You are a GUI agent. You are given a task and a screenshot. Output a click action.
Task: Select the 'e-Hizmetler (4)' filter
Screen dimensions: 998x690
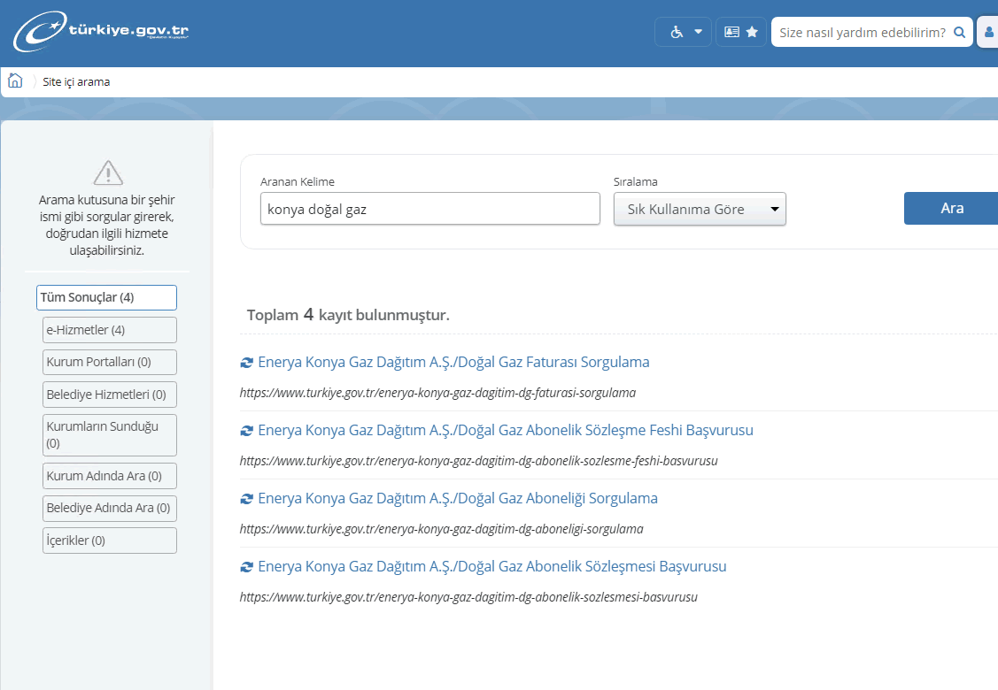pyautogui.click(x=110, y=330)
